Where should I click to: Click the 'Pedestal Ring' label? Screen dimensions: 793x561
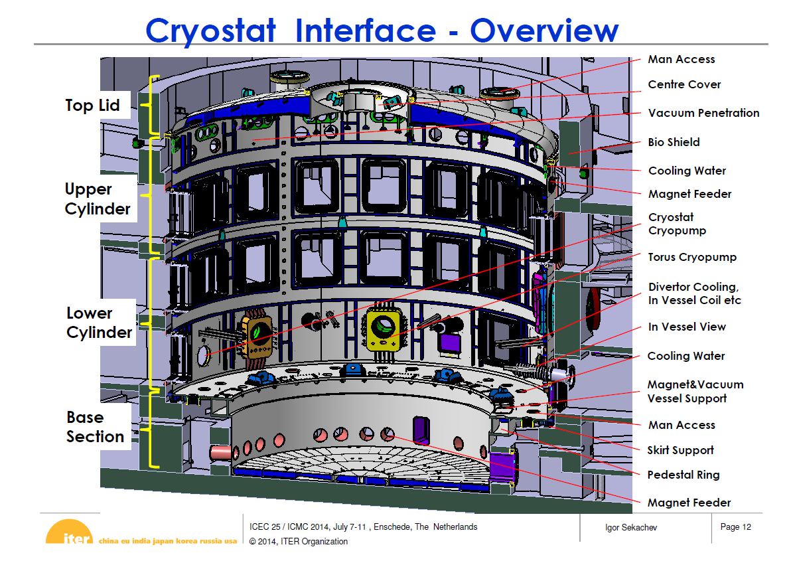(684, 475)
